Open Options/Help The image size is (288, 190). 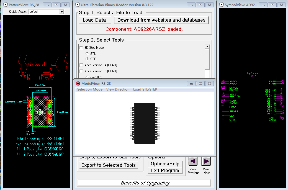coord(165,164)
